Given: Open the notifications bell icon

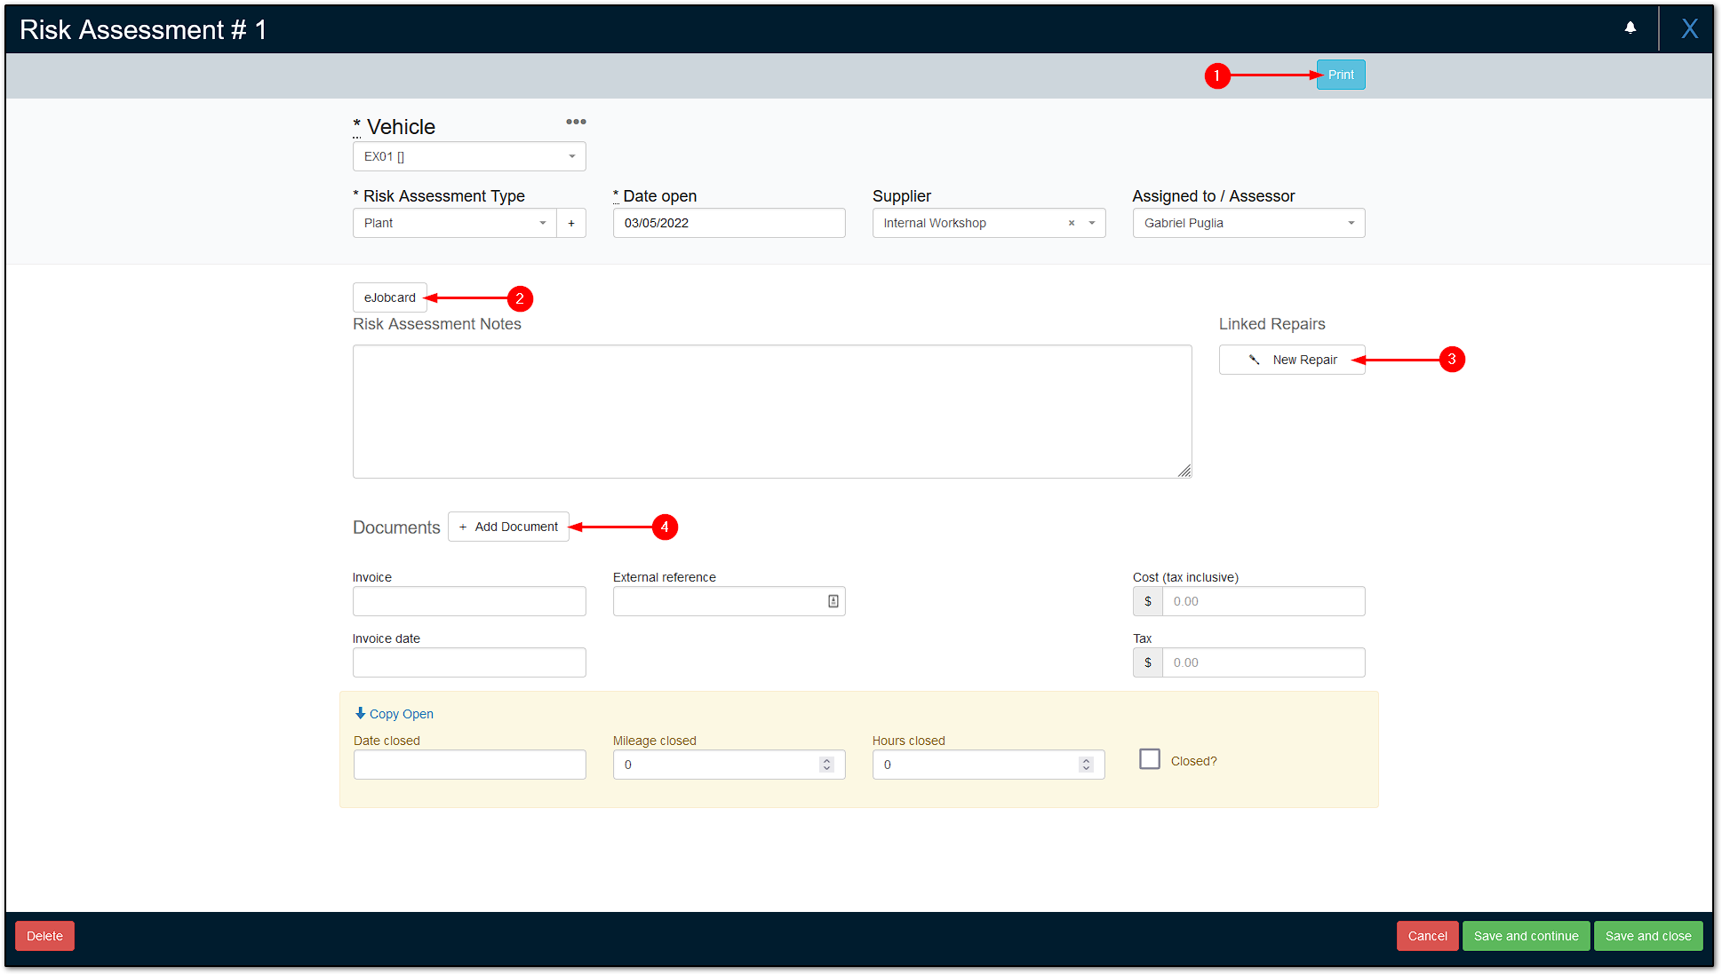Looking at the screenshot, I should coord(1630,28).
